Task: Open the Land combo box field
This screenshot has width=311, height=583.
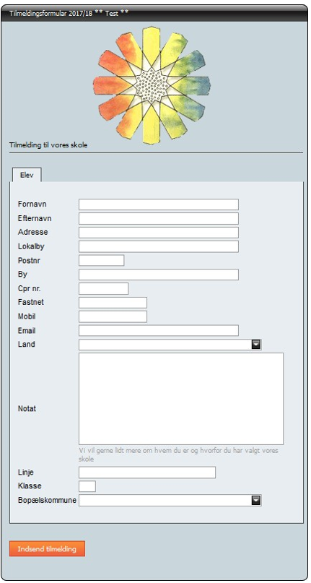Action: [x=170, y=345]
